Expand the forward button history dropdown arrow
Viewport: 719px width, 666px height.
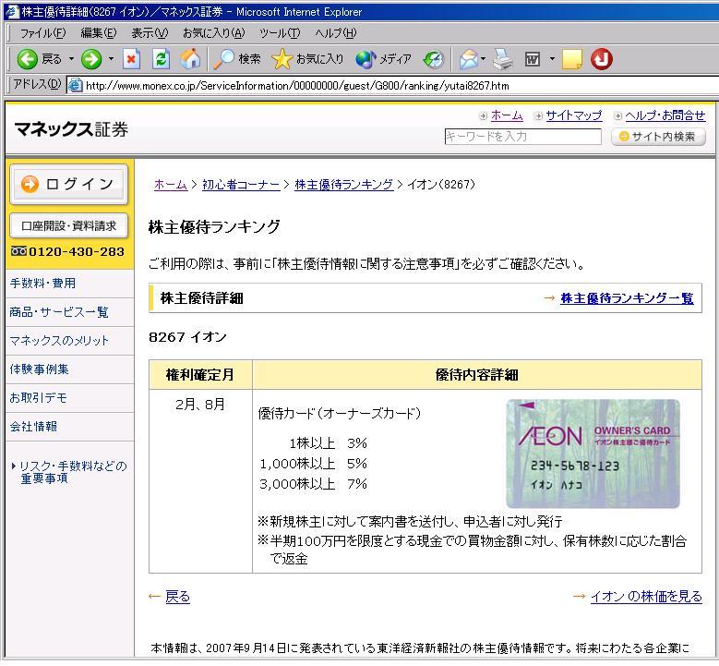pos(112,59)
